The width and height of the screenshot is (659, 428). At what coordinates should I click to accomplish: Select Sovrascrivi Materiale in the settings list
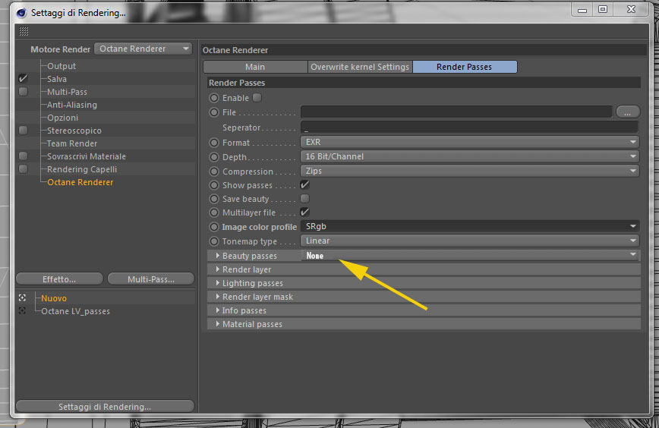click(87, 156)
